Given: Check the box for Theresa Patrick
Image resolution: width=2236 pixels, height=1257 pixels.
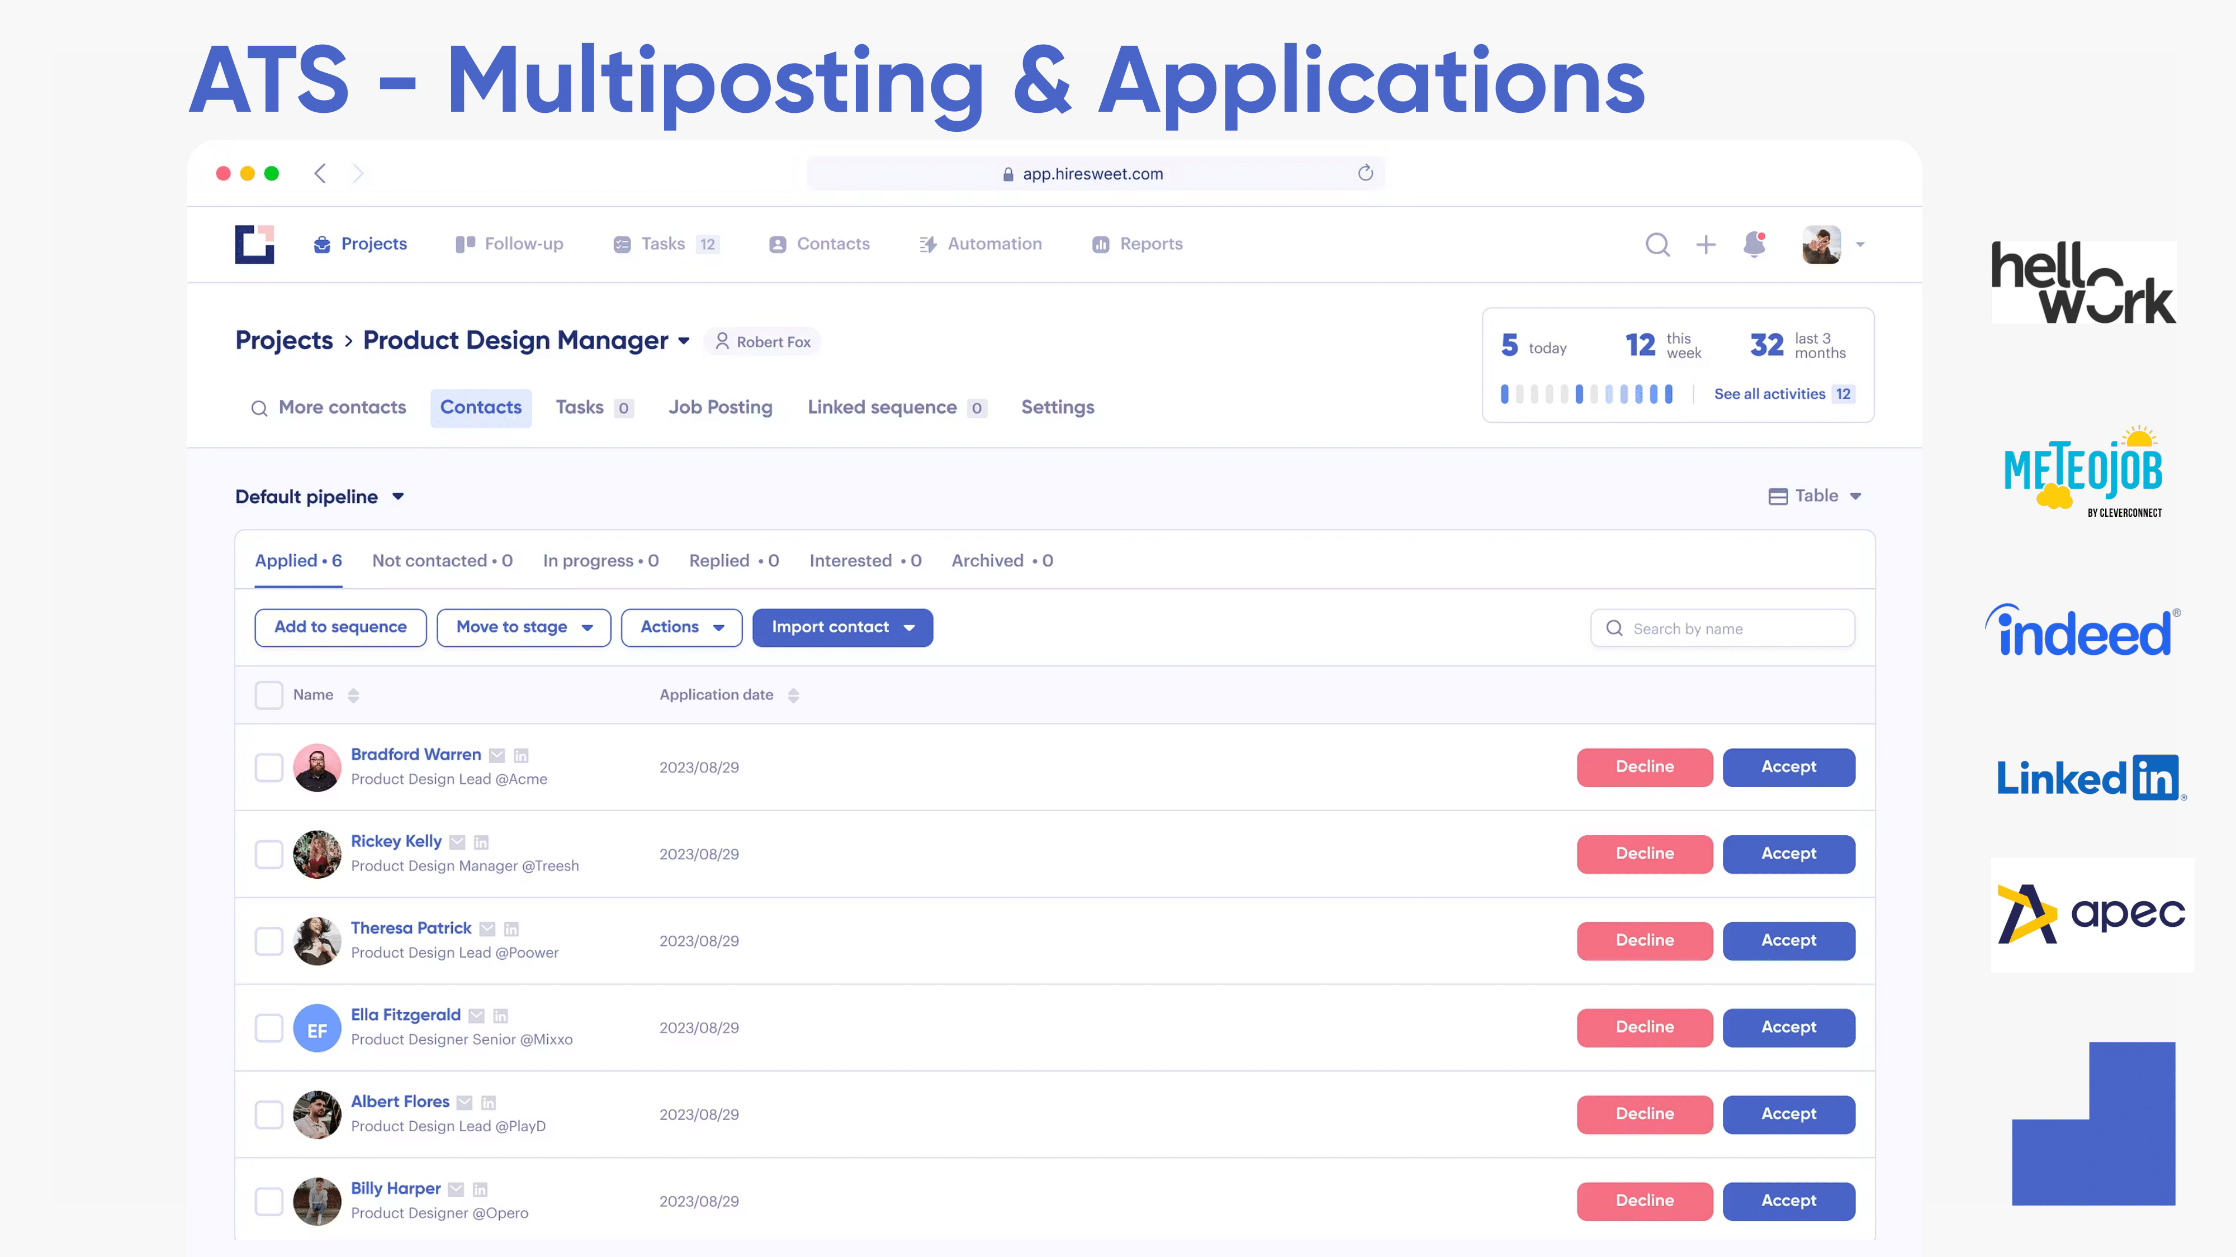Looking at the screenshot, I should (x=269, y=941).
